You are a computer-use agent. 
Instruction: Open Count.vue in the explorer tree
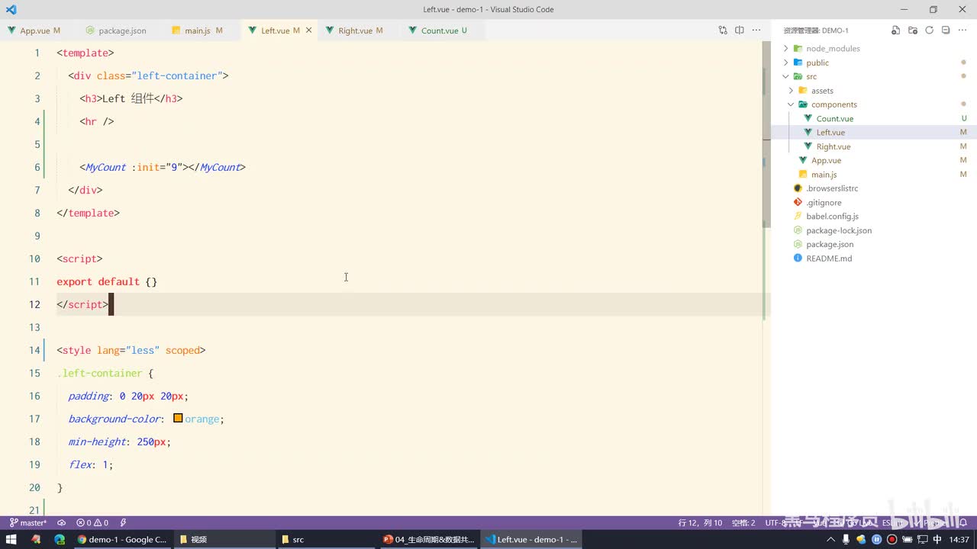coord(835,118)
